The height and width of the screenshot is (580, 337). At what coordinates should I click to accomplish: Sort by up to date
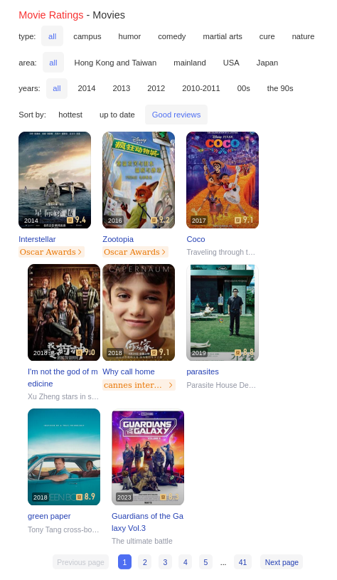click(117, 115)
